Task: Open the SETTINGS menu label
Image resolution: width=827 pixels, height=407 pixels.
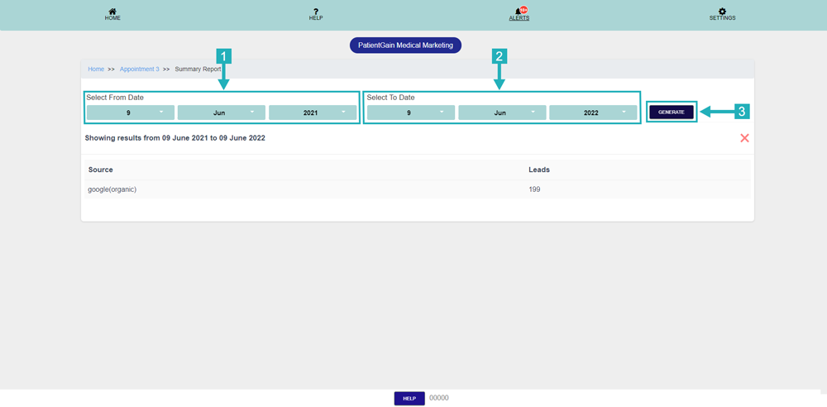Action: point(722,18)
